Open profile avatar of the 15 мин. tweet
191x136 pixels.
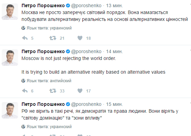pyautogui.click(x=10, y=110)
